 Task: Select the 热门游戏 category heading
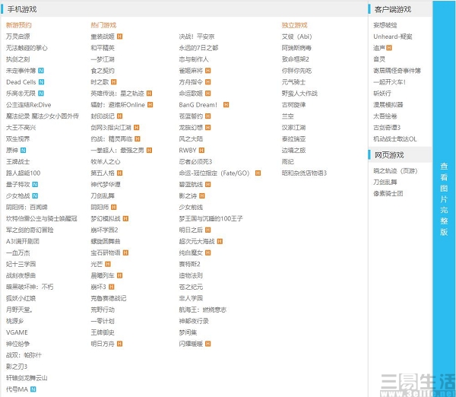[103, 25]
